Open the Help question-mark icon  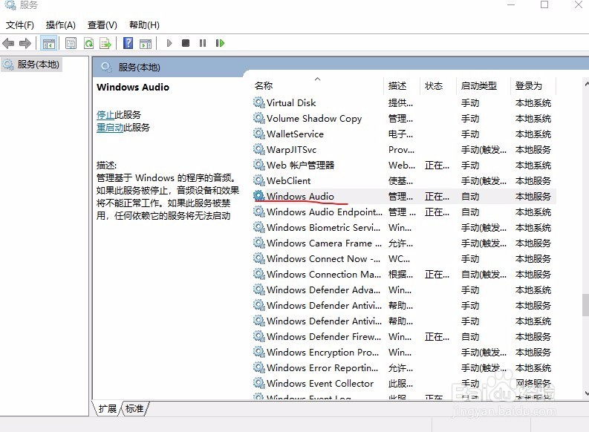128,44
